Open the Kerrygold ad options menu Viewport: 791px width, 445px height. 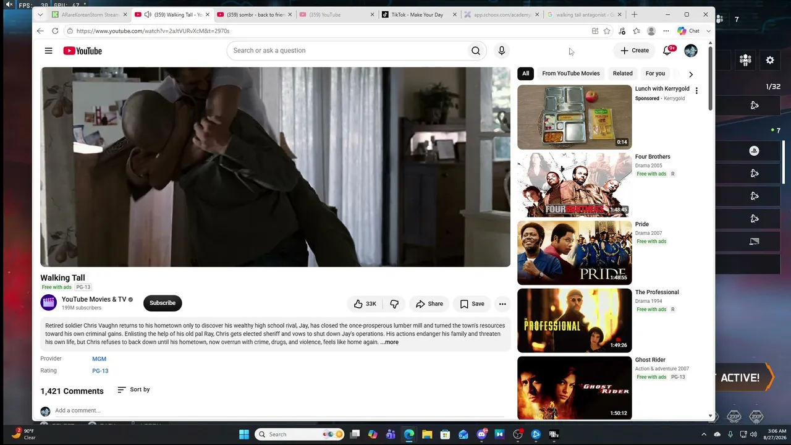point(696,91)
